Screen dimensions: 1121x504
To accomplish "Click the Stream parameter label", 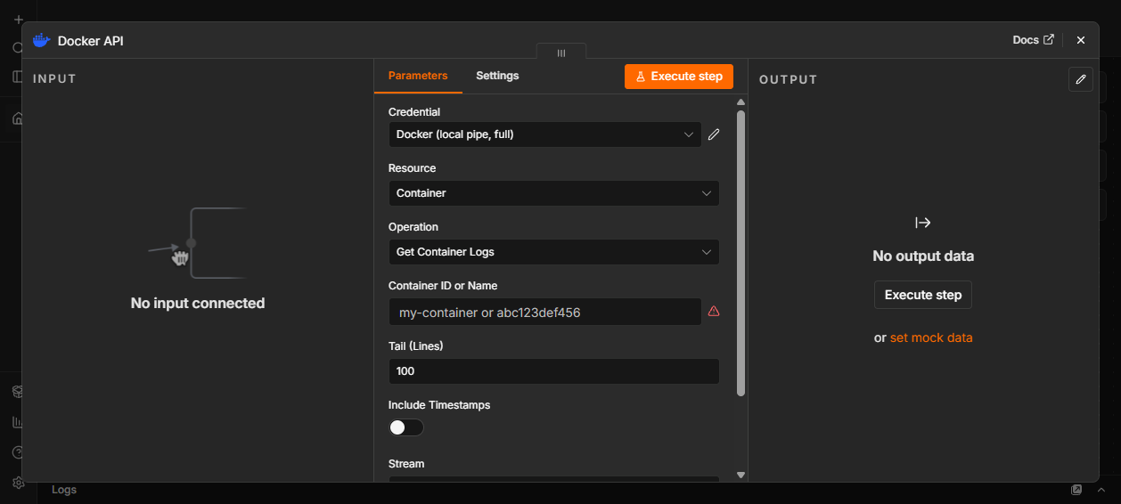I will coord(406,464).
